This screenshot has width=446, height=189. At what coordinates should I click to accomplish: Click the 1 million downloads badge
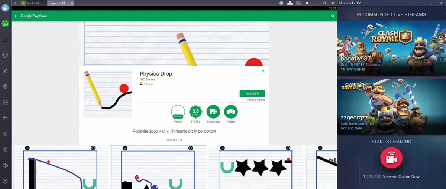[x=178, y=112]
